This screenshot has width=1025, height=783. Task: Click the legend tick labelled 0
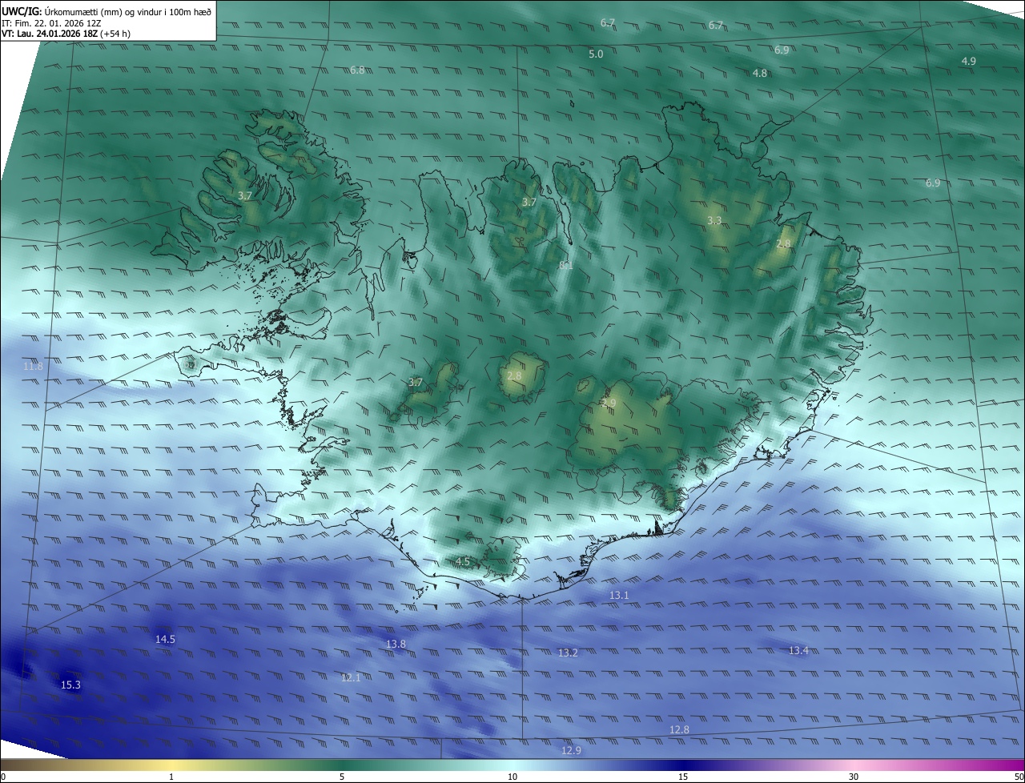point(3,777)
